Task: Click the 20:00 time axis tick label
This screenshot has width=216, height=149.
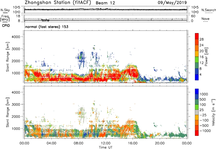Action: click(x=160, y=143)
